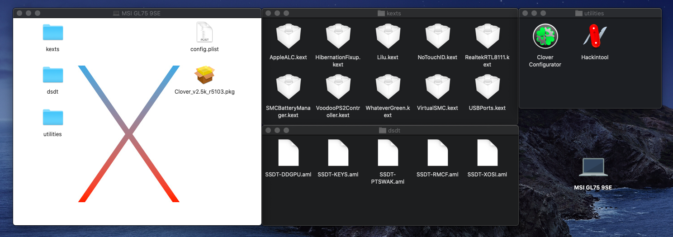
Task: Select the WhateverGreen.kext icon
Action: click(388, 87)
